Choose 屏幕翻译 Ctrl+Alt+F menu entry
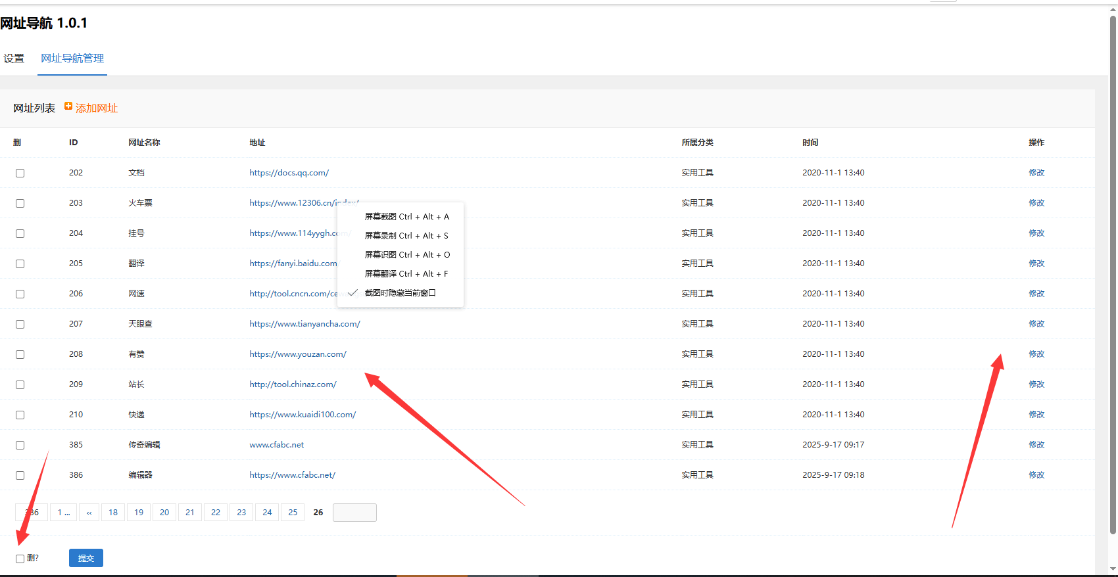 coord(406,274)
